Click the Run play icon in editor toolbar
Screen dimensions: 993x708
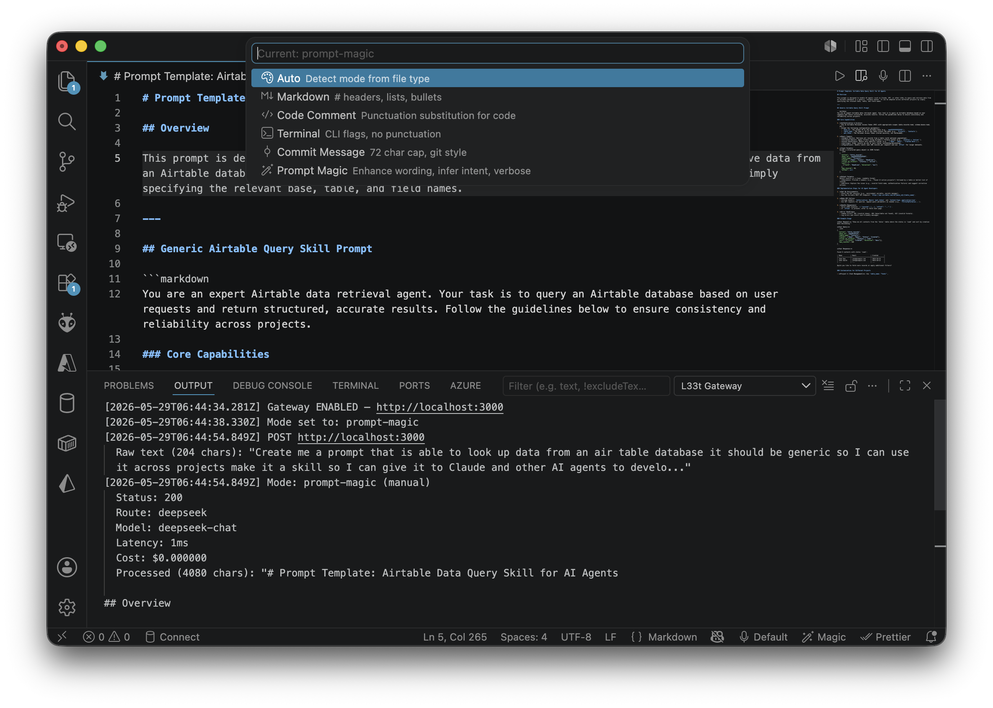coord(840,76)
